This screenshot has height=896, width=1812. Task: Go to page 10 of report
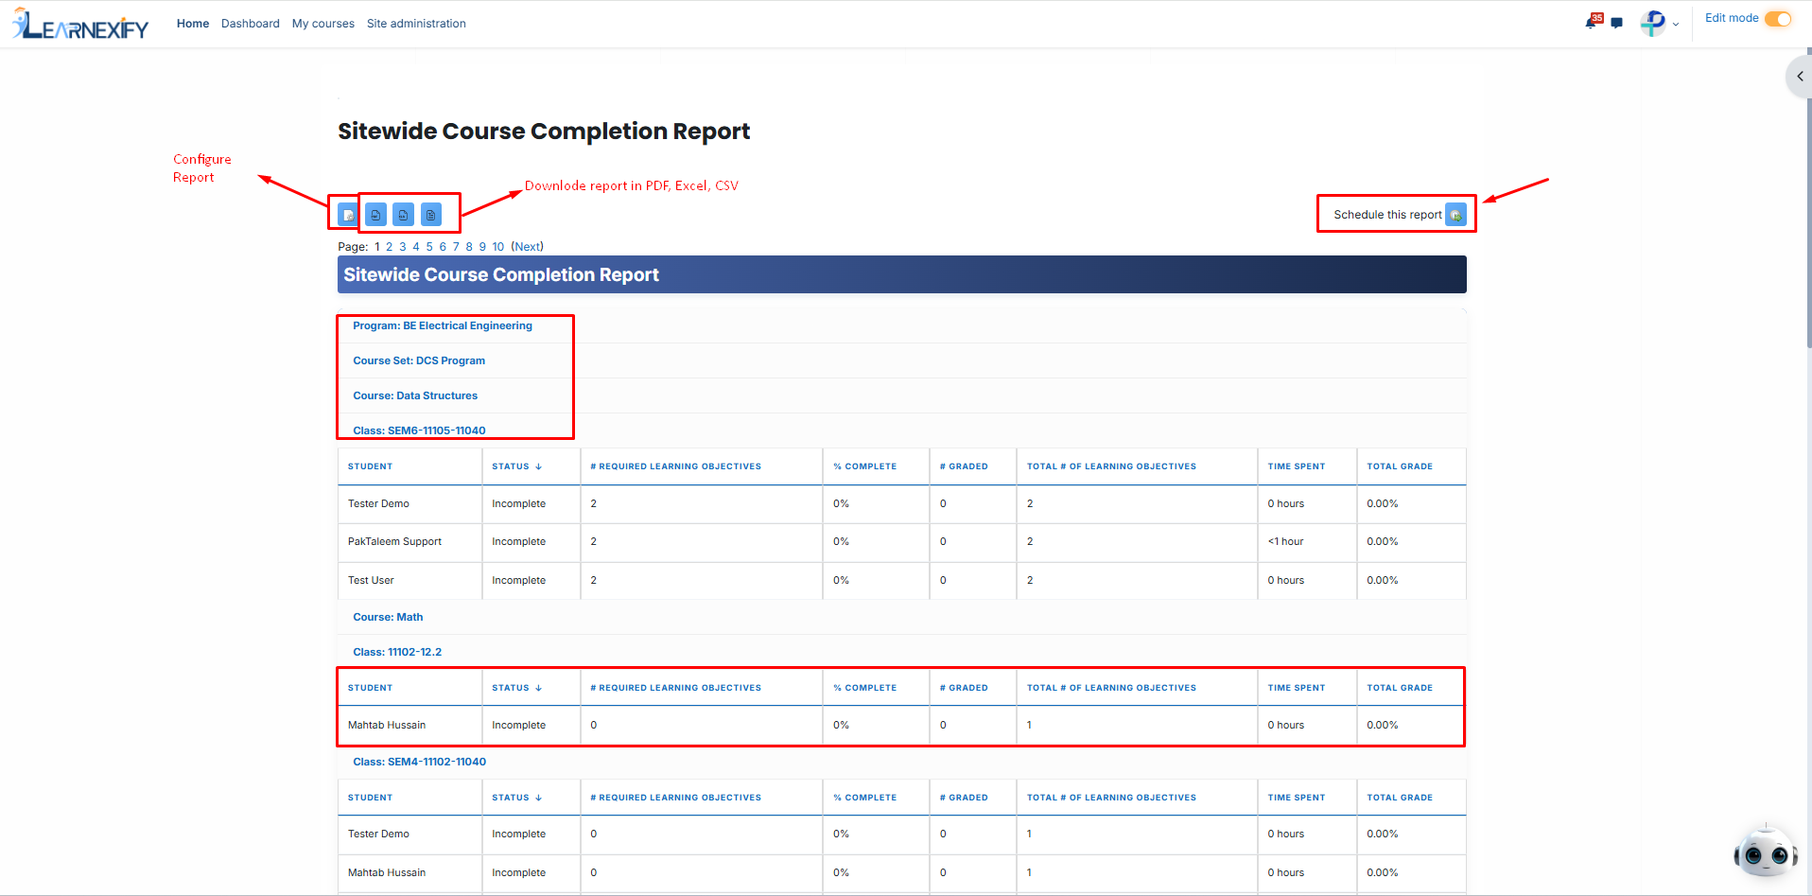pos(498,247)
